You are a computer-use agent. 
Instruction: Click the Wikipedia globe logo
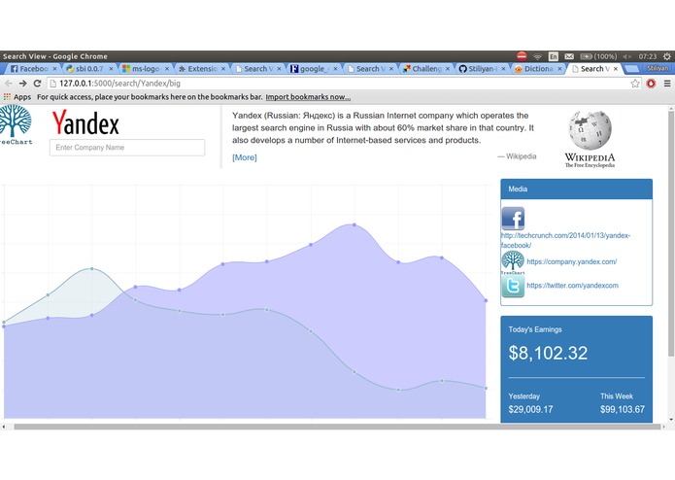point(590,129)
